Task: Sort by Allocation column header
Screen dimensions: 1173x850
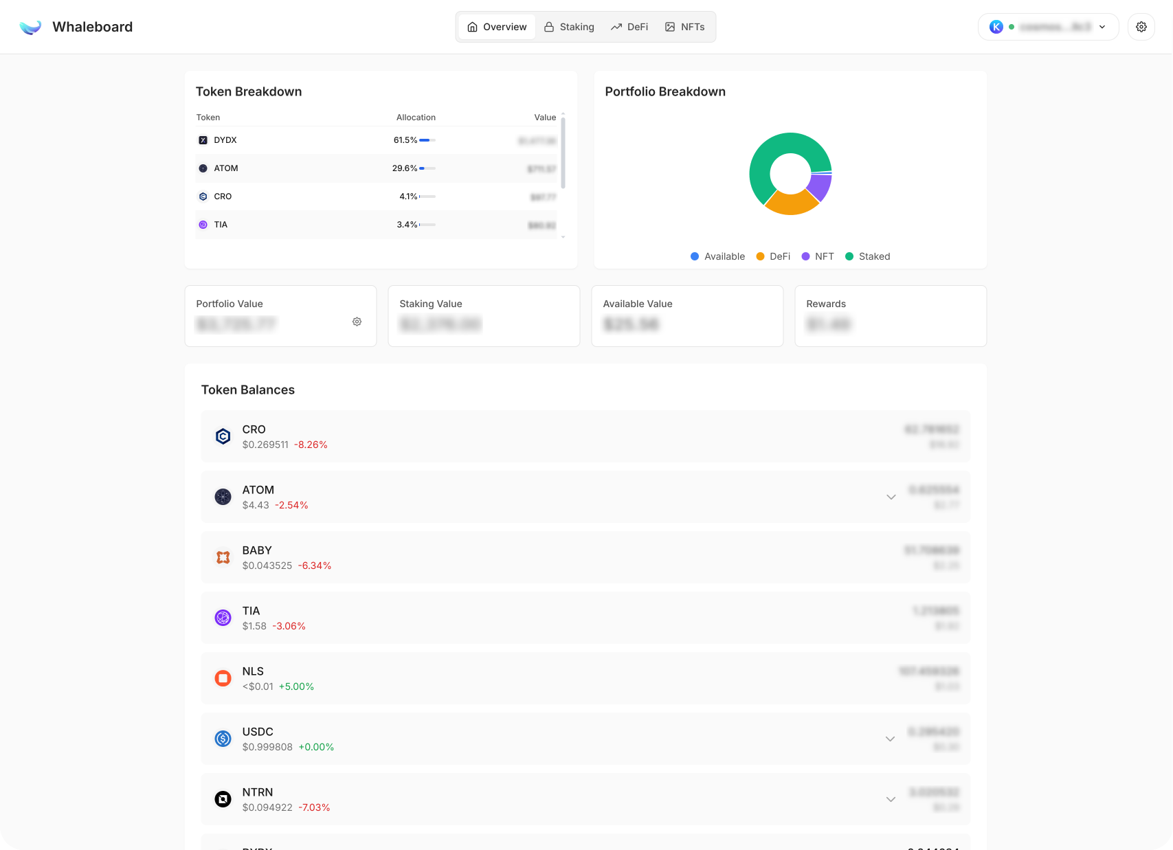Action: click(x=416, y=118)
